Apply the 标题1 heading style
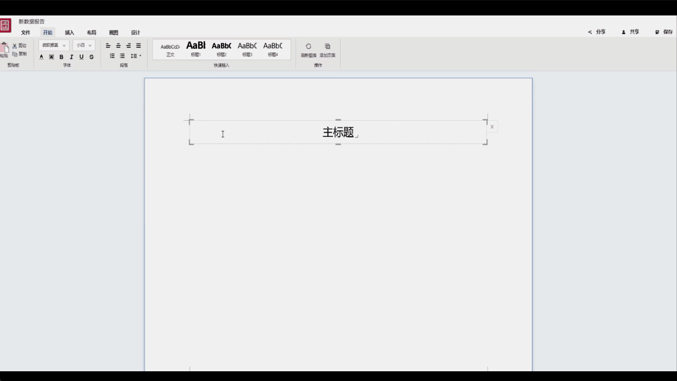 click(195, 49)
